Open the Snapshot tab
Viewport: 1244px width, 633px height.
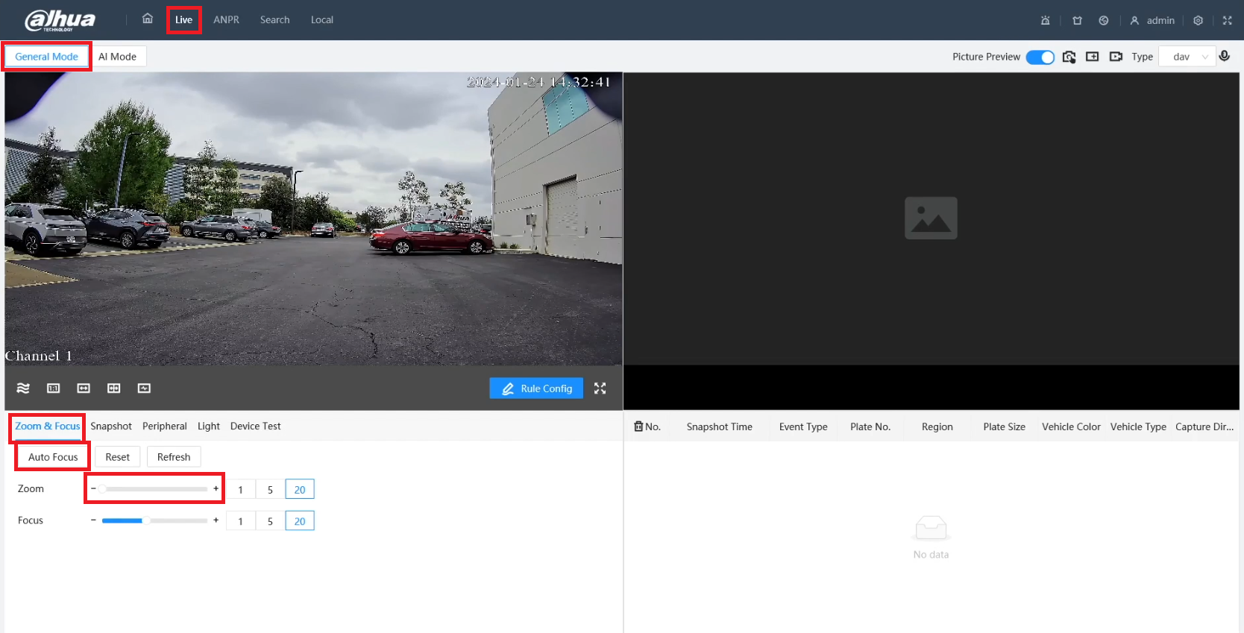(111, 426)
